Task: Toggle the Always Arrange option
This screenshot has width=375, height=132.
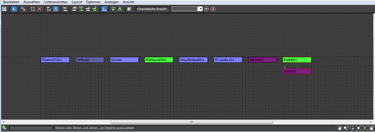Action: [x=65, y=9]
